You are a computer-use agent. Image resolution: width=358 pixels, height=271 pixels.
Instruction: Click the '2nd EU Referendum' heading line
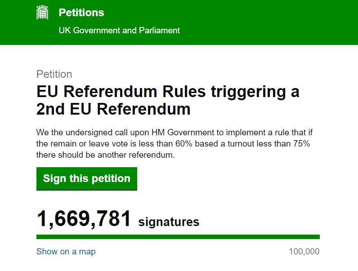[x=113, y=109]
